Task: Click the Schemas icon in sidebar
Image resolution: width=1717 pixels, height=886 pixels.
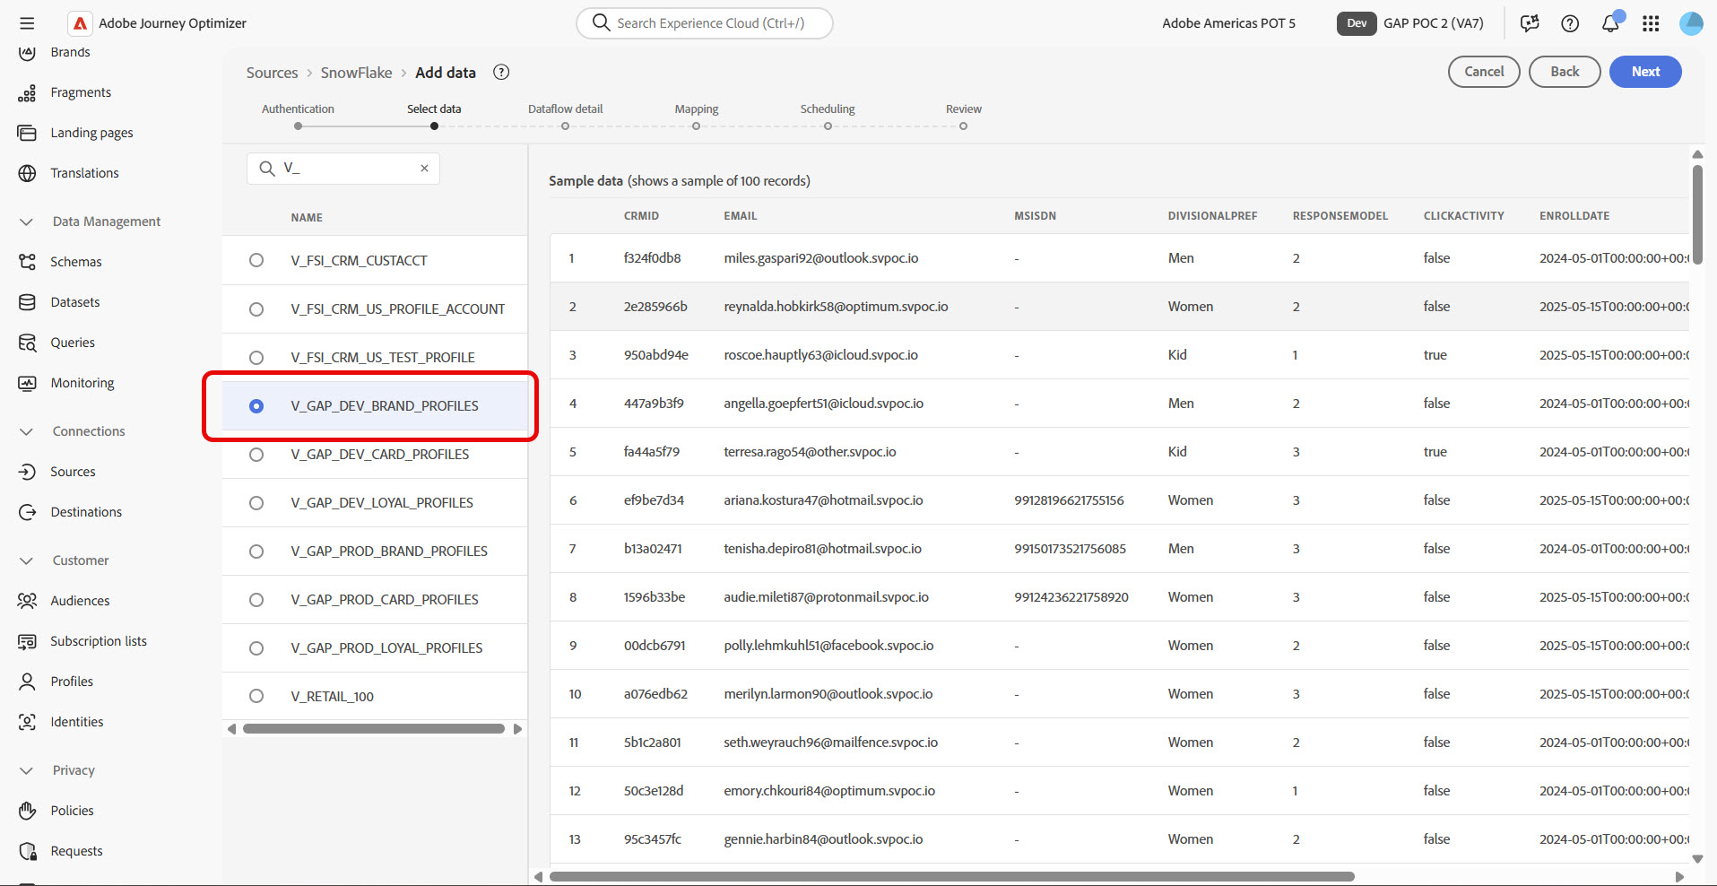Action: (x=28, y=262)
